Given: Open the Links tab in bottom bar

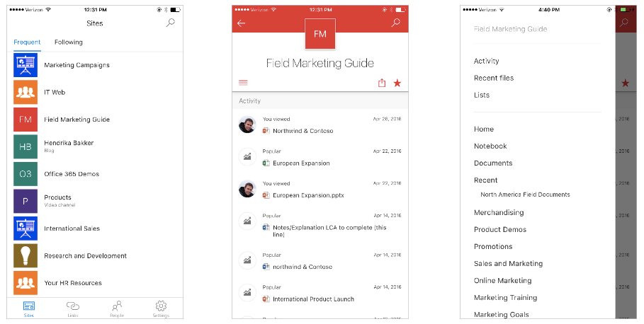Looking at the screenshot, I should 73,308.
